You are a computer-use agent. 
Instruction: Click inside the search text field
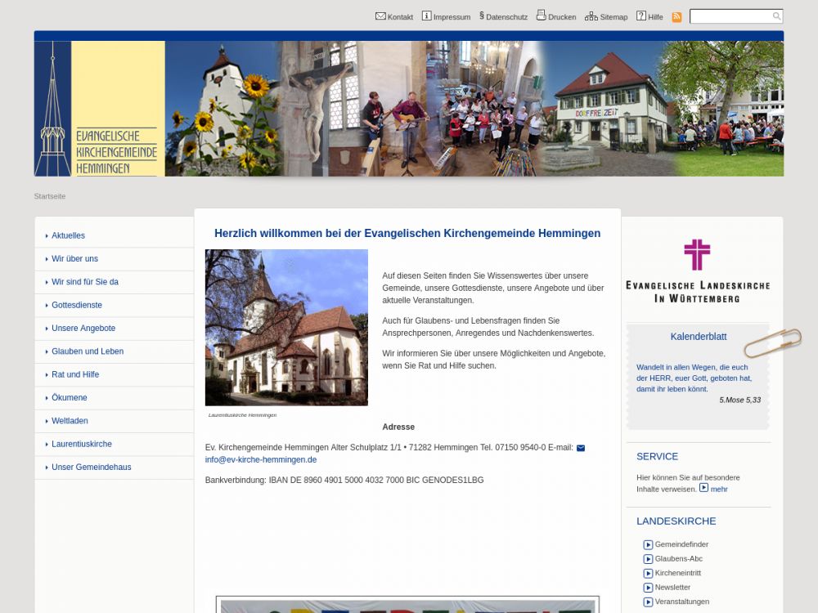pyautogui.click(x=730, y=16)
